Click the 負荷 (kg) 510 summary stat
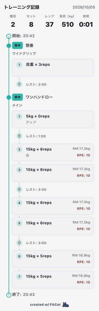Screen dimensions: 99x311 (x=68, y=22)
